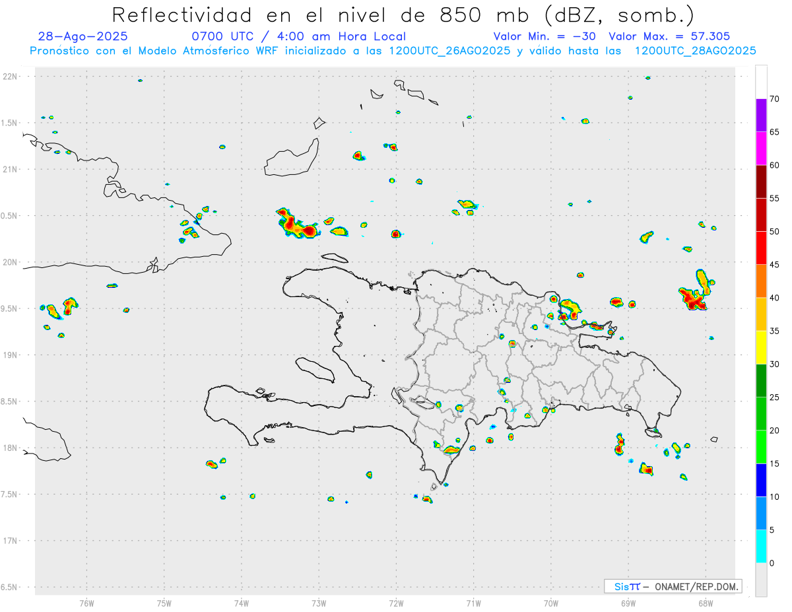Click the colorbar value label '35'
This screenshot has width=792, height=612.
774,331
